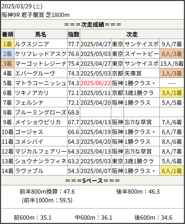Click the 馬名 column header

click(x=41, y=34)
